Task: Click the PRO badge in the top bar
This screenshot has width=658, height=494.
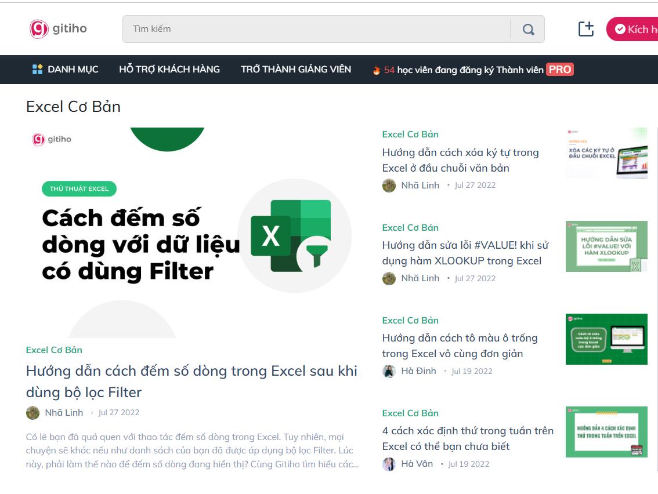Action: [x=559, y=70]
